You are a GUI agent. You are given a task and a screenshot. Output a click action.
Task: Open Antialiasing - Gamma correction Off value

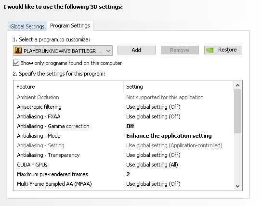tap(130, 126)
